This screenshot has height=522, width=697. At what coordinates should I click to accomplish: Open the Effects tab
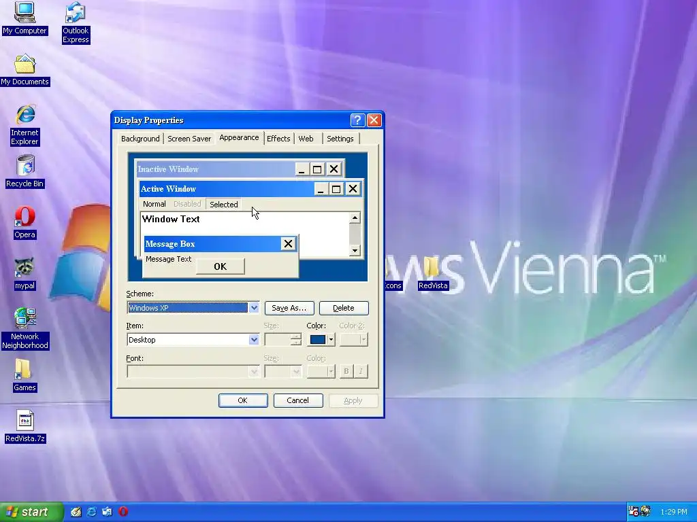[278, 139]
